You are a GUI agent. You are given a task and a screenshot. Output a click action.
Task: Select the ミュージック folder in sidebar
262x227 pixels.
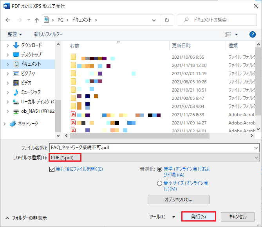coord(31,92)
